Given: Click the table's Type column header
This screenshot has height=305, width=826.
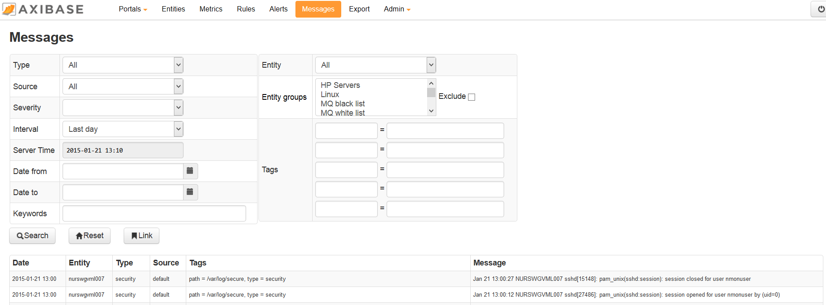Looking at the screenshot, I should click(x=125, y=263).
